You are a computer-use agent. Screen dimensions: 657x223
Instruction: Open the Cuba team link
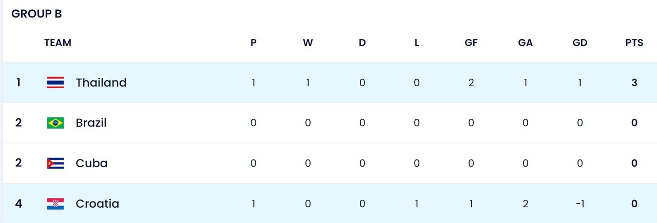tap(91, 163)
